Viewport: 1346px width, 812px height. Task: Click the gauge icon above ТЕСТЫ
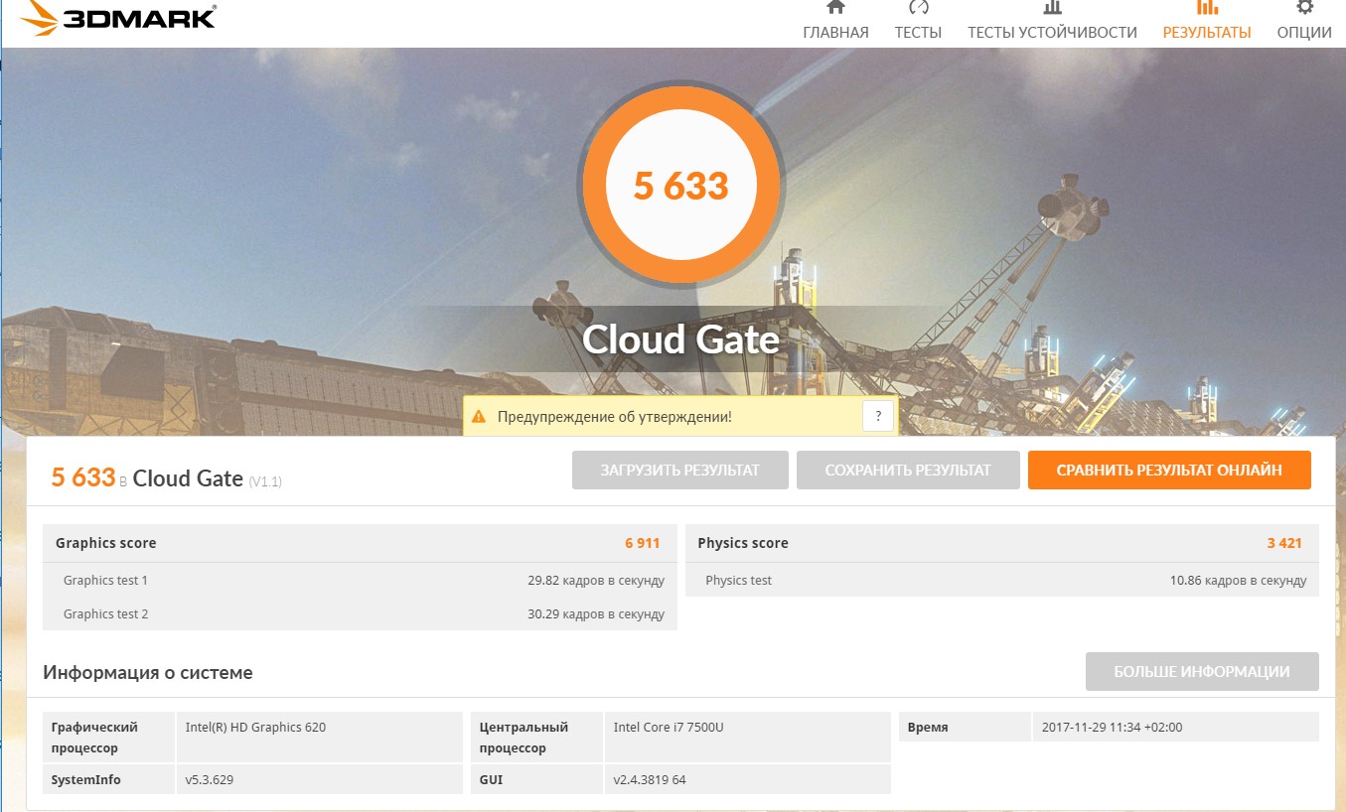click(x=918, y=7)
